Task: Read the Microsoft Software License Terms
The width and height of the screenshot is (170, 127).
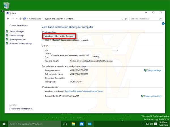Action: [84, 91]
